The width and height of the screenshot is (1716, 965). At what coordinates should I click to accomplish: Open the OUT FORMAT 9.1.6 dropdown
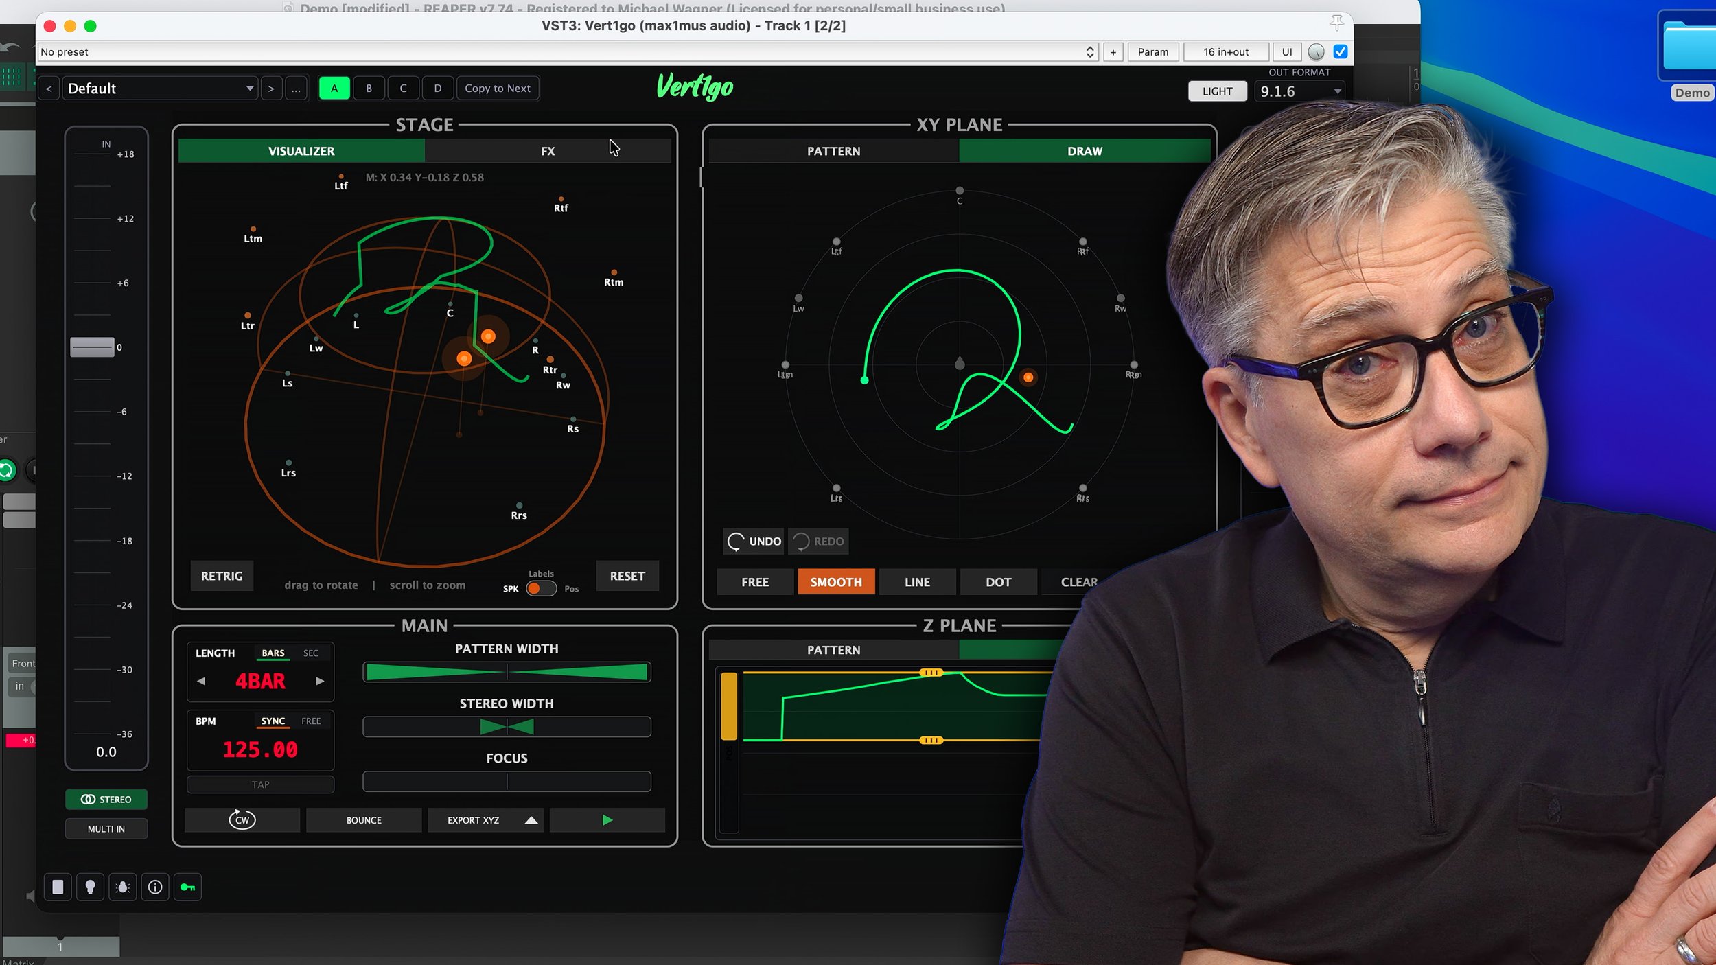point(1299,91)
